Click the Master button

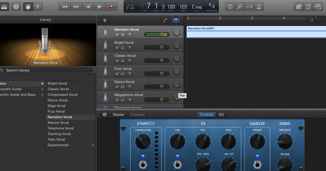tap(119, 115)
